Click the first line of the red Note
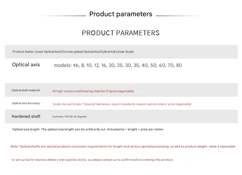This screenshot has width=242, height=175. [x=123, y=147]
